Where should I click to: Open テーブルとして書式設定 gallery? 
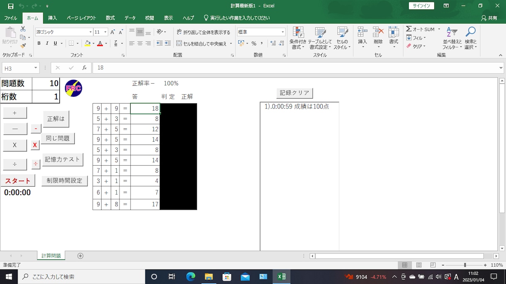(320, 38)
